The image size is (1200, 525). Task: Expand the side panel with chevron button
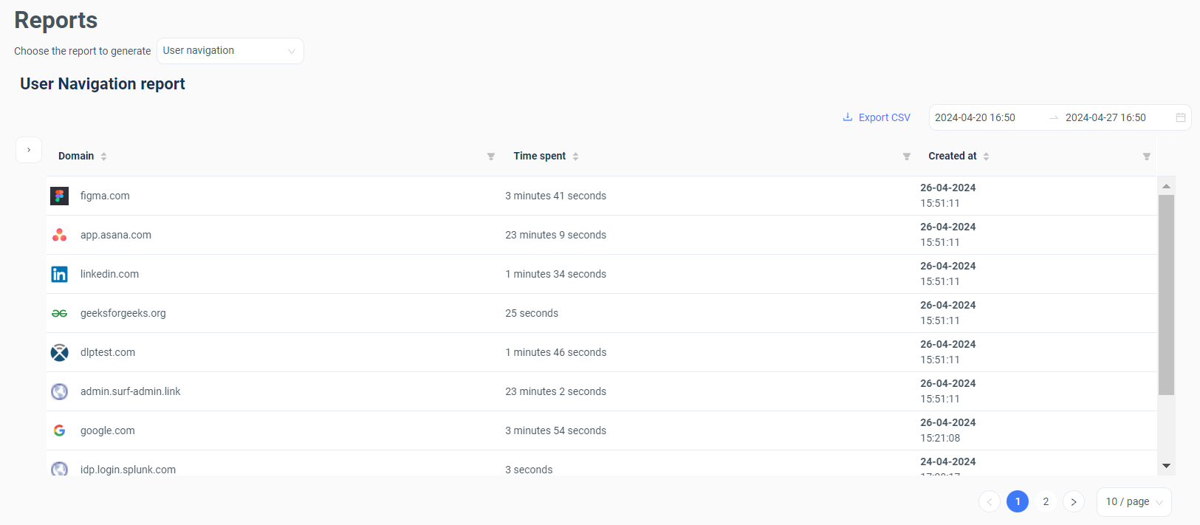click(29, 150)
